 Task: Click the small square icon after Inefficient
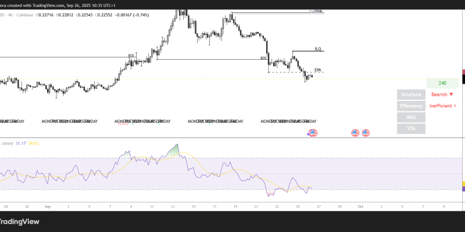coord(455,106)
